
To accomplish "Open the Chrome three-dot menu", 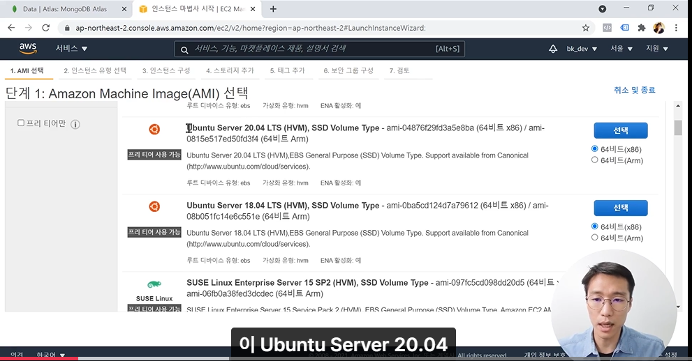I will coord(676,28).
